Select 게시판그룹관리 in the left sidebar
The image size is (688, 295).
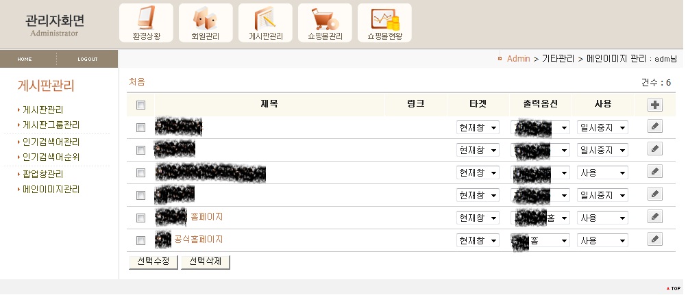(51, 125)
